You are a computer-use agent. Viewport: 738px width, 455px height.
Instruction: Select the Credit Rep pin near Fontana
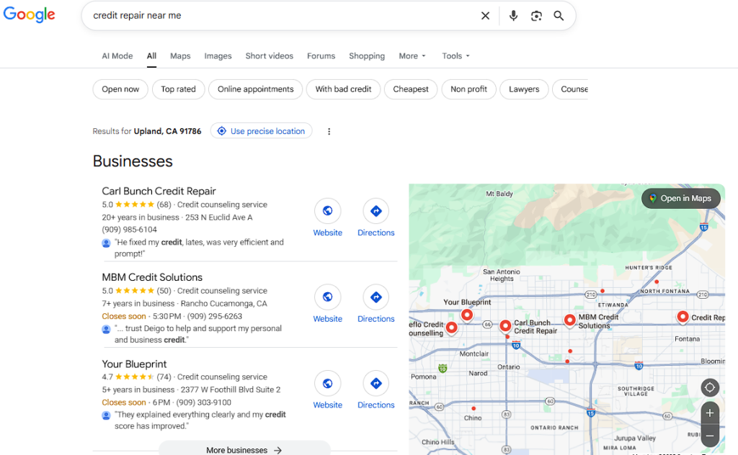coord(683,317)
